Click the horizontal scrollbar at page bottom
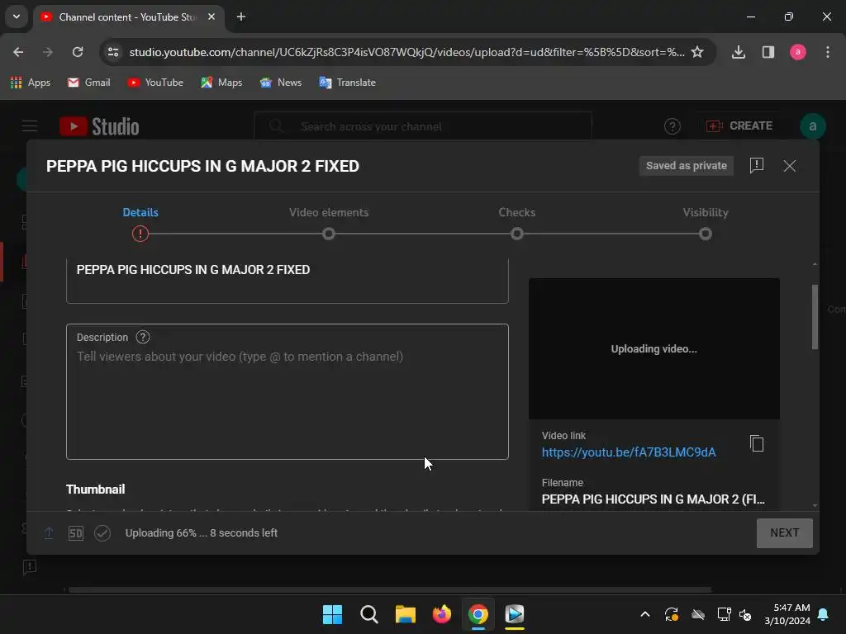The width and height of the screenshot is (846, 634). coord(390,589)
